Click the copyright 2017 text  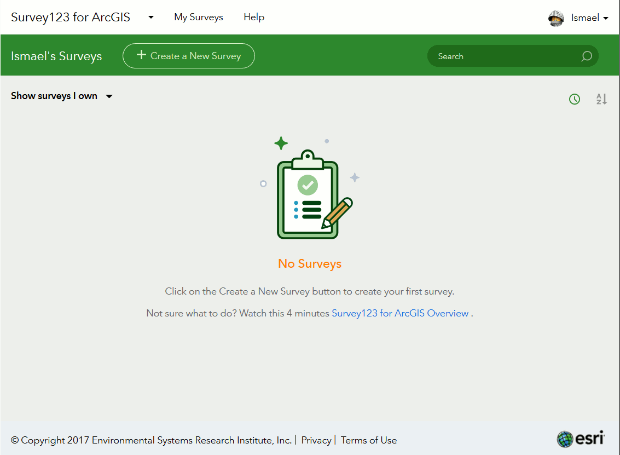(x=152, y=440)
